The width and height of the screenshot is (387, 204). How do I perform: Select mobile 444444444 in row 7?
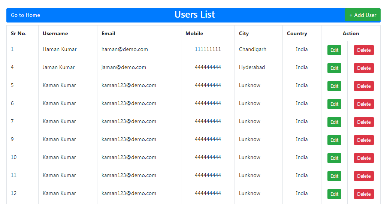208,121
